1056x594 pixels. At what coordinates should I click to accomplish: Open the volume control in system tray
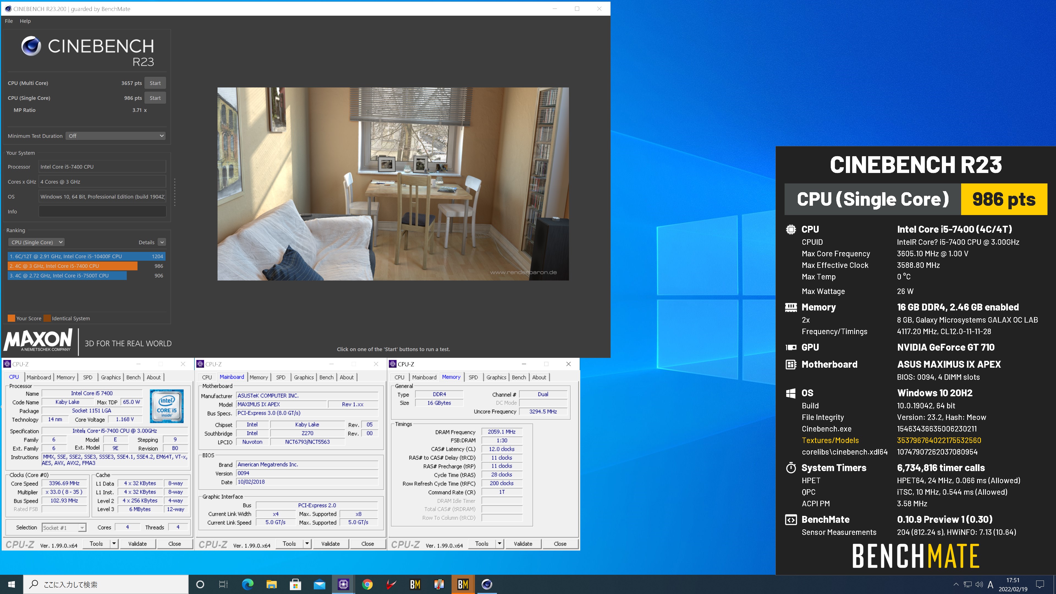pyautogui.click(x=979, y=584)
